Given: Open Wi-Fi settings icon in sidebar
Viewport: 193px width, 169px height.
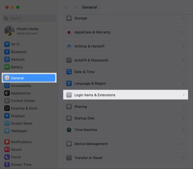Looking at the screenshot, I should (7, 44).
